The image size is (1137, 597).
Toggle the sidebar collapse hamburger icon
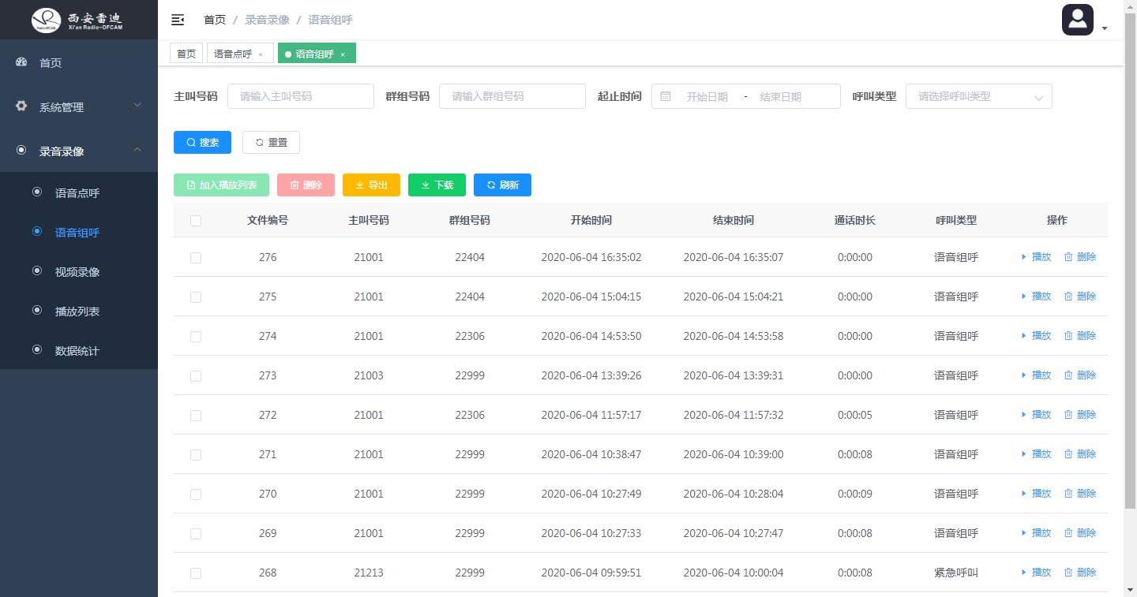(178, 20)
